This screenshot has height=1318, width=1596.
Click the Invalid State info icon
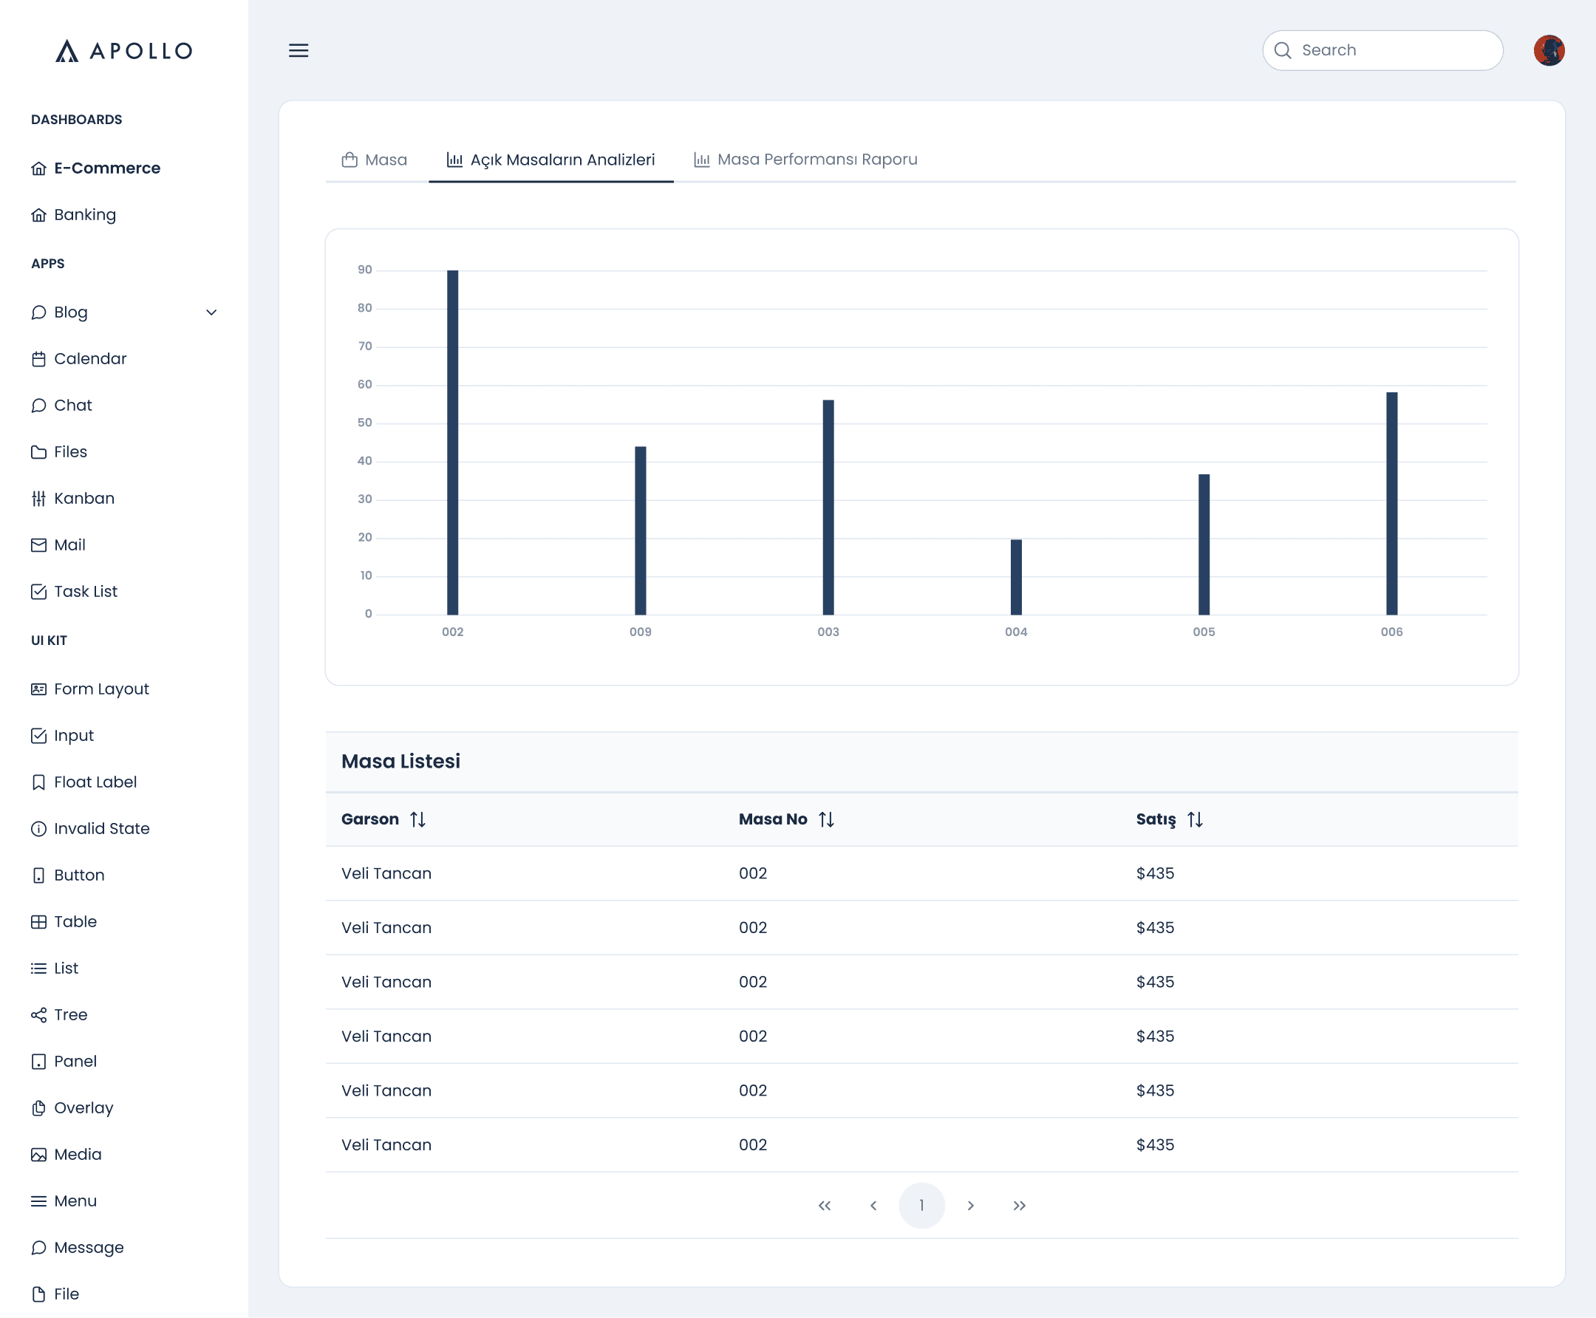(38, 829)
